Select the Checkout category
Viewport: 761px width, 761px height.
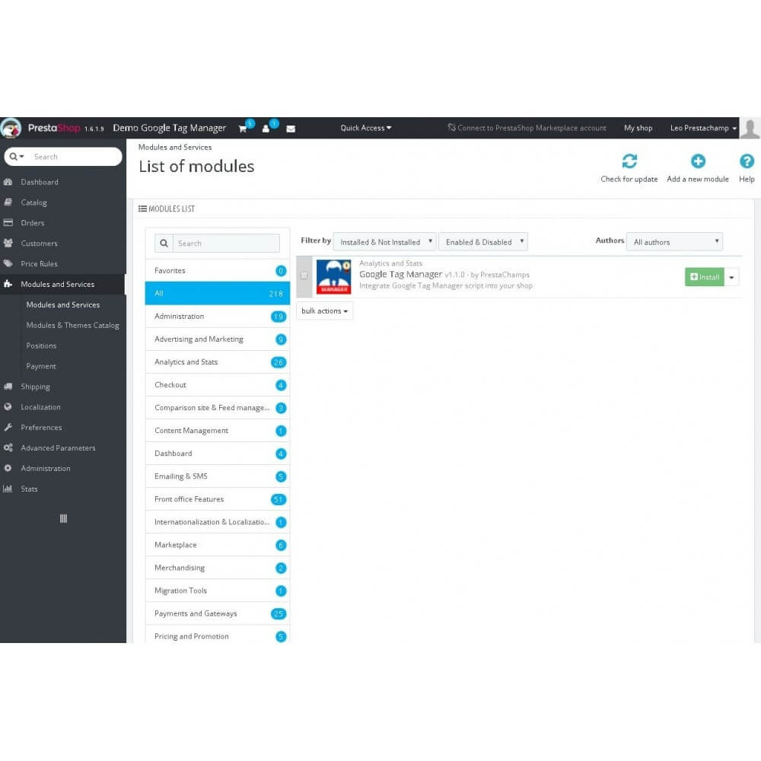pos(218,385)
